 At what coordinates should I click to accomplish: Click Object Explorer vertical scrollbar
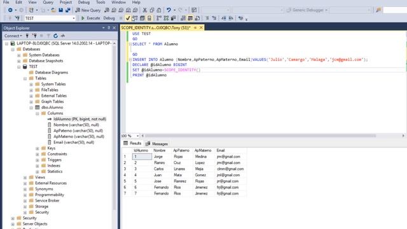114,127
